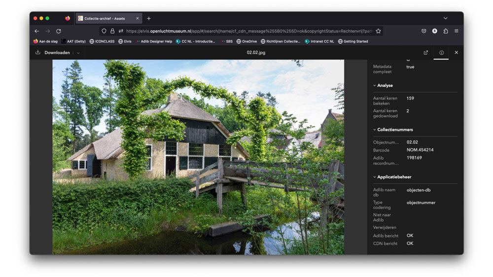
Task: Click the macOS yellow minimize button
Action: coord(41,19)
